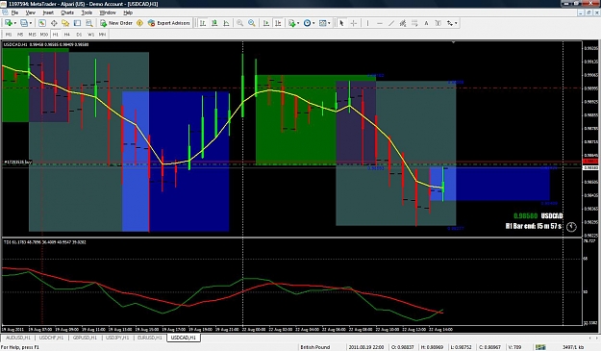Select the text A tool
601x351 pixels.
[x=426, y=23]
